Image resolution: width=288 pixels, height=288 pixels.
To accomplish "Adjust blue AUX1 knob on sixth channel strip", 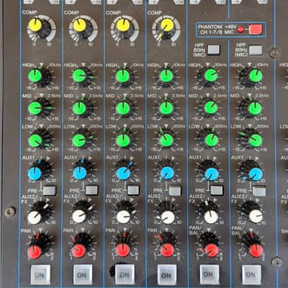I will (x=256, y=174).
